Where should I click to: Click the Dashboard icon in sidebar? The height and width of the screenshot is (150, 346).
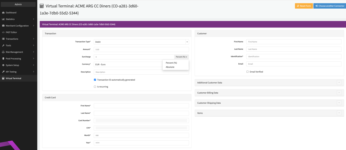(x=3, y=13)
